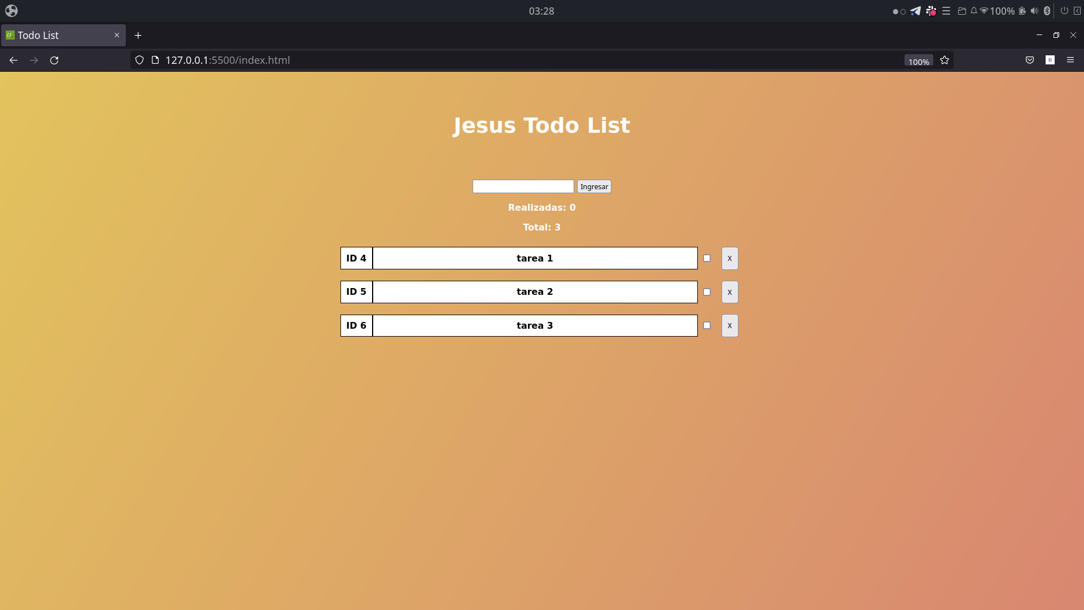Open a new browser tab
The height and width of the screenshot is (610, 1084).
tap(138, 36)
